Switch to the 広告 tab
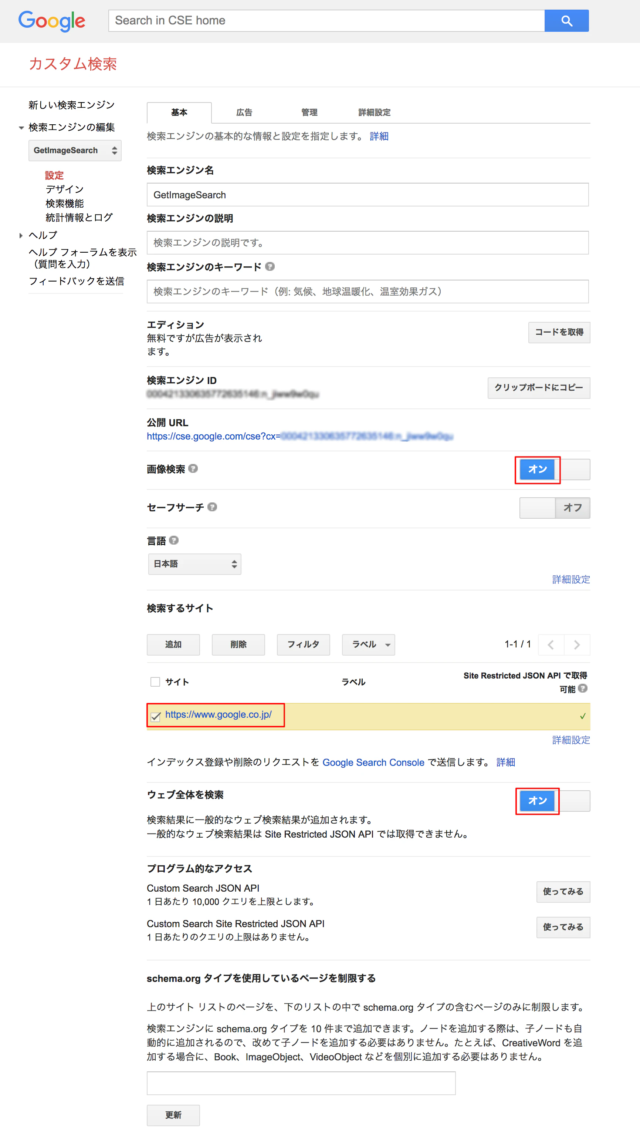 click(x=244, y=112)
